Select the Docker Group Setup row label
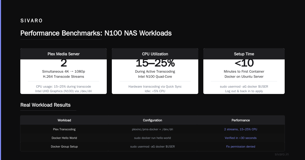305x160 pixels. (64, 147)
